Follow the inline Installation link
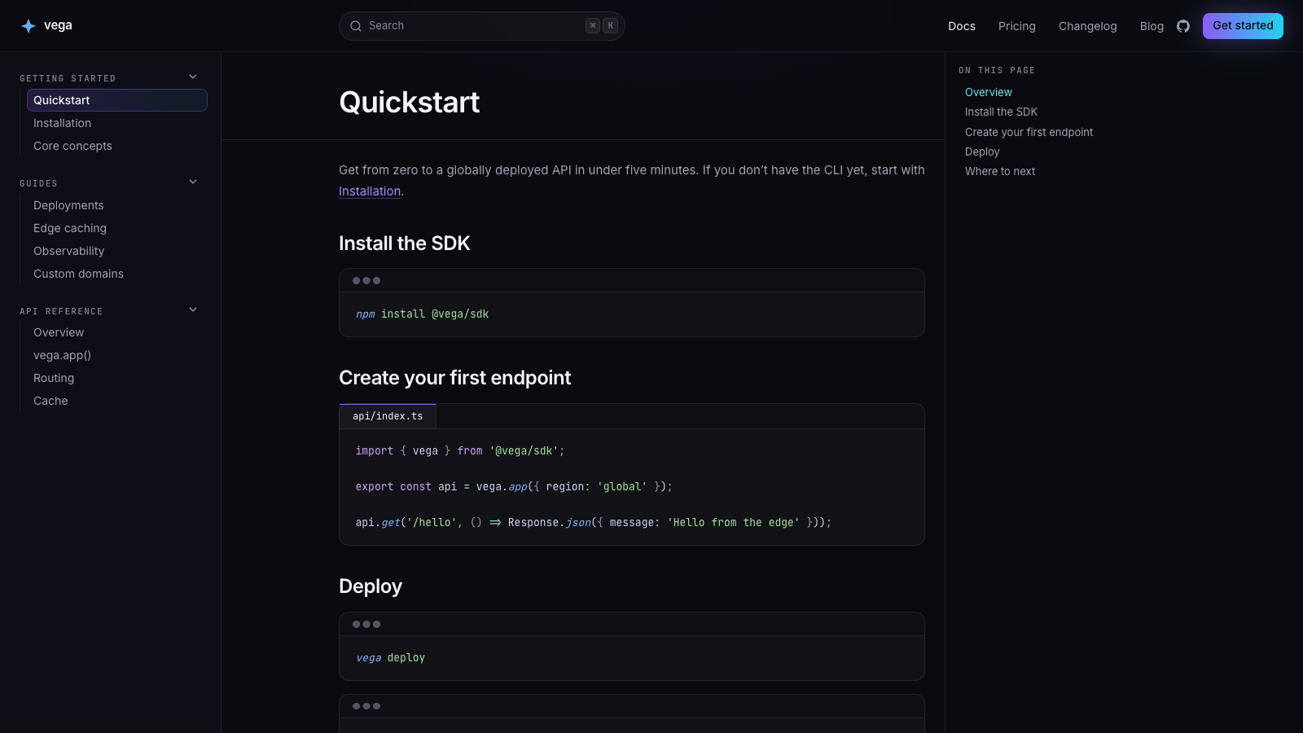Viewport: 1303px width, 733px height. click(370, 191)
